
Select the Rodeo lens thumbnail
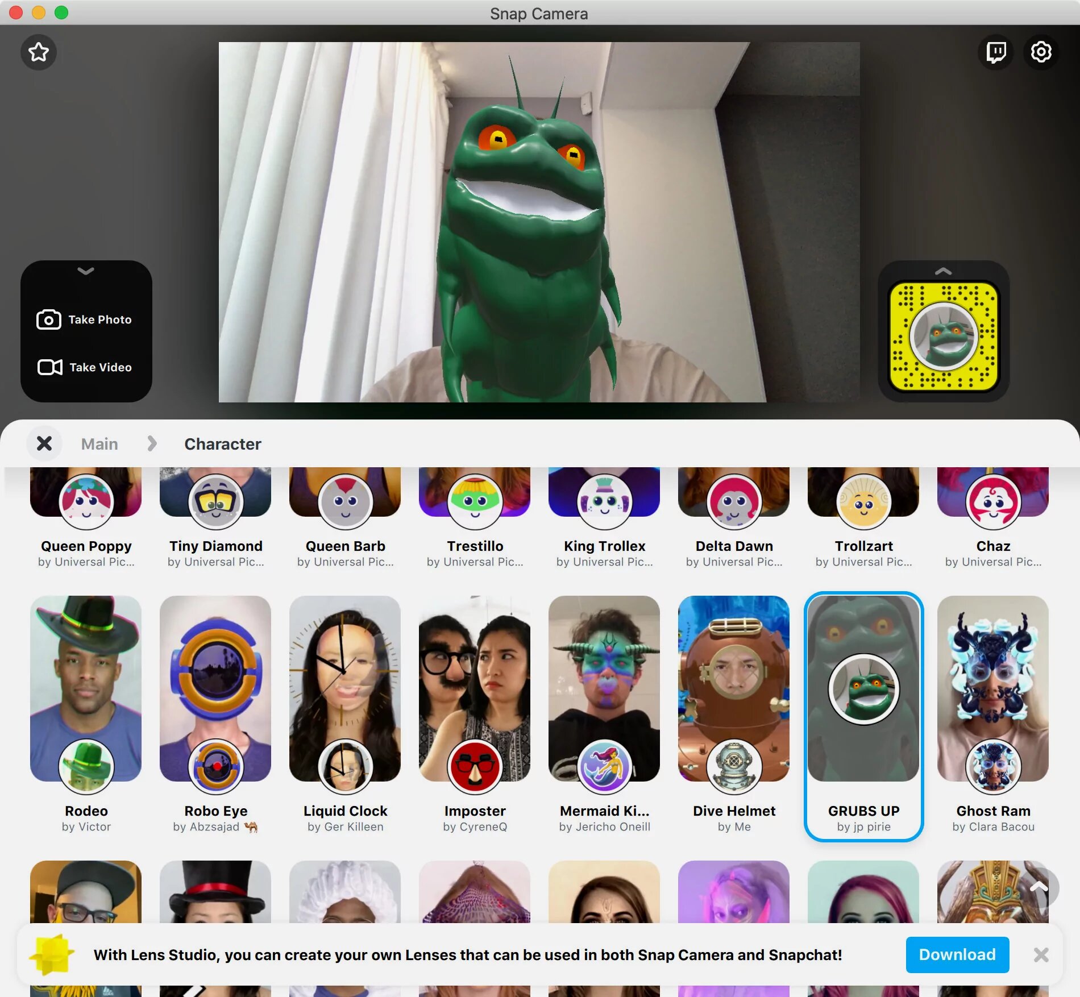86,688
